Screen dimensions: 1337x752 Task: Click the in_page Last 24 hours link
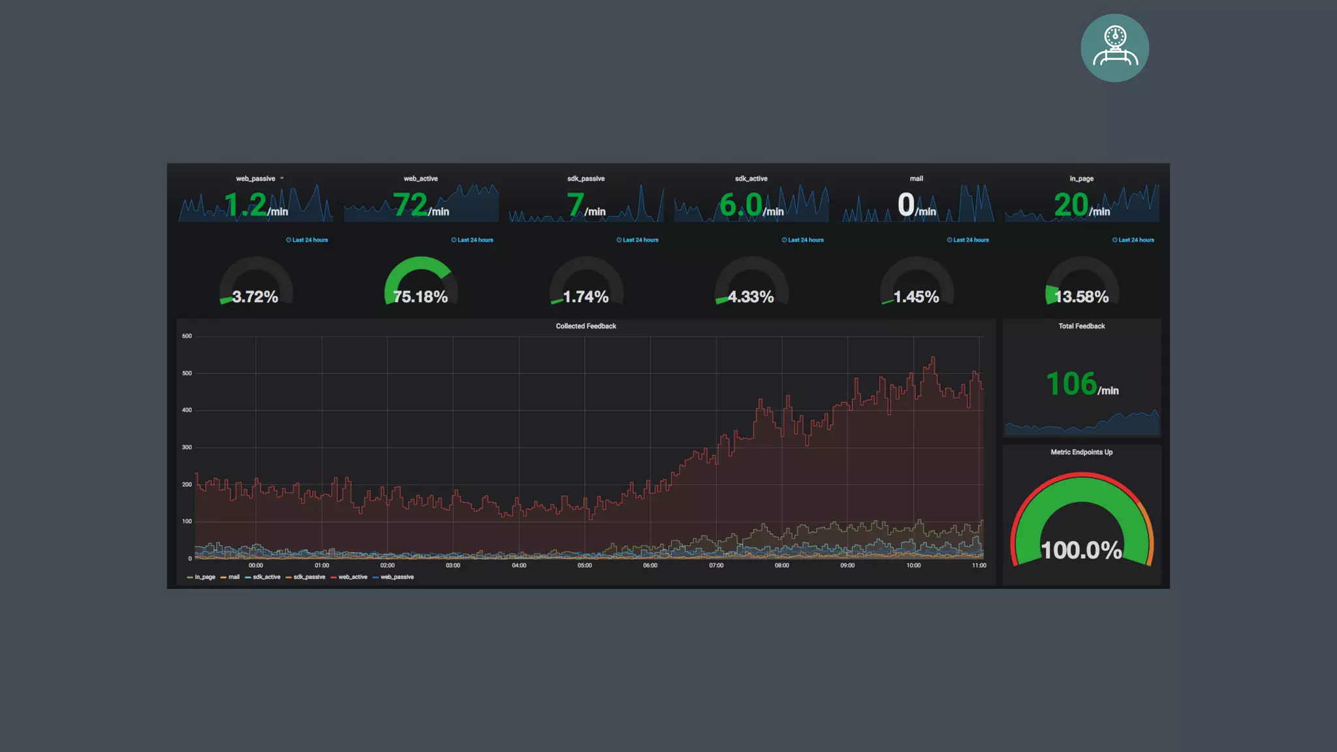coord(1136,240)
